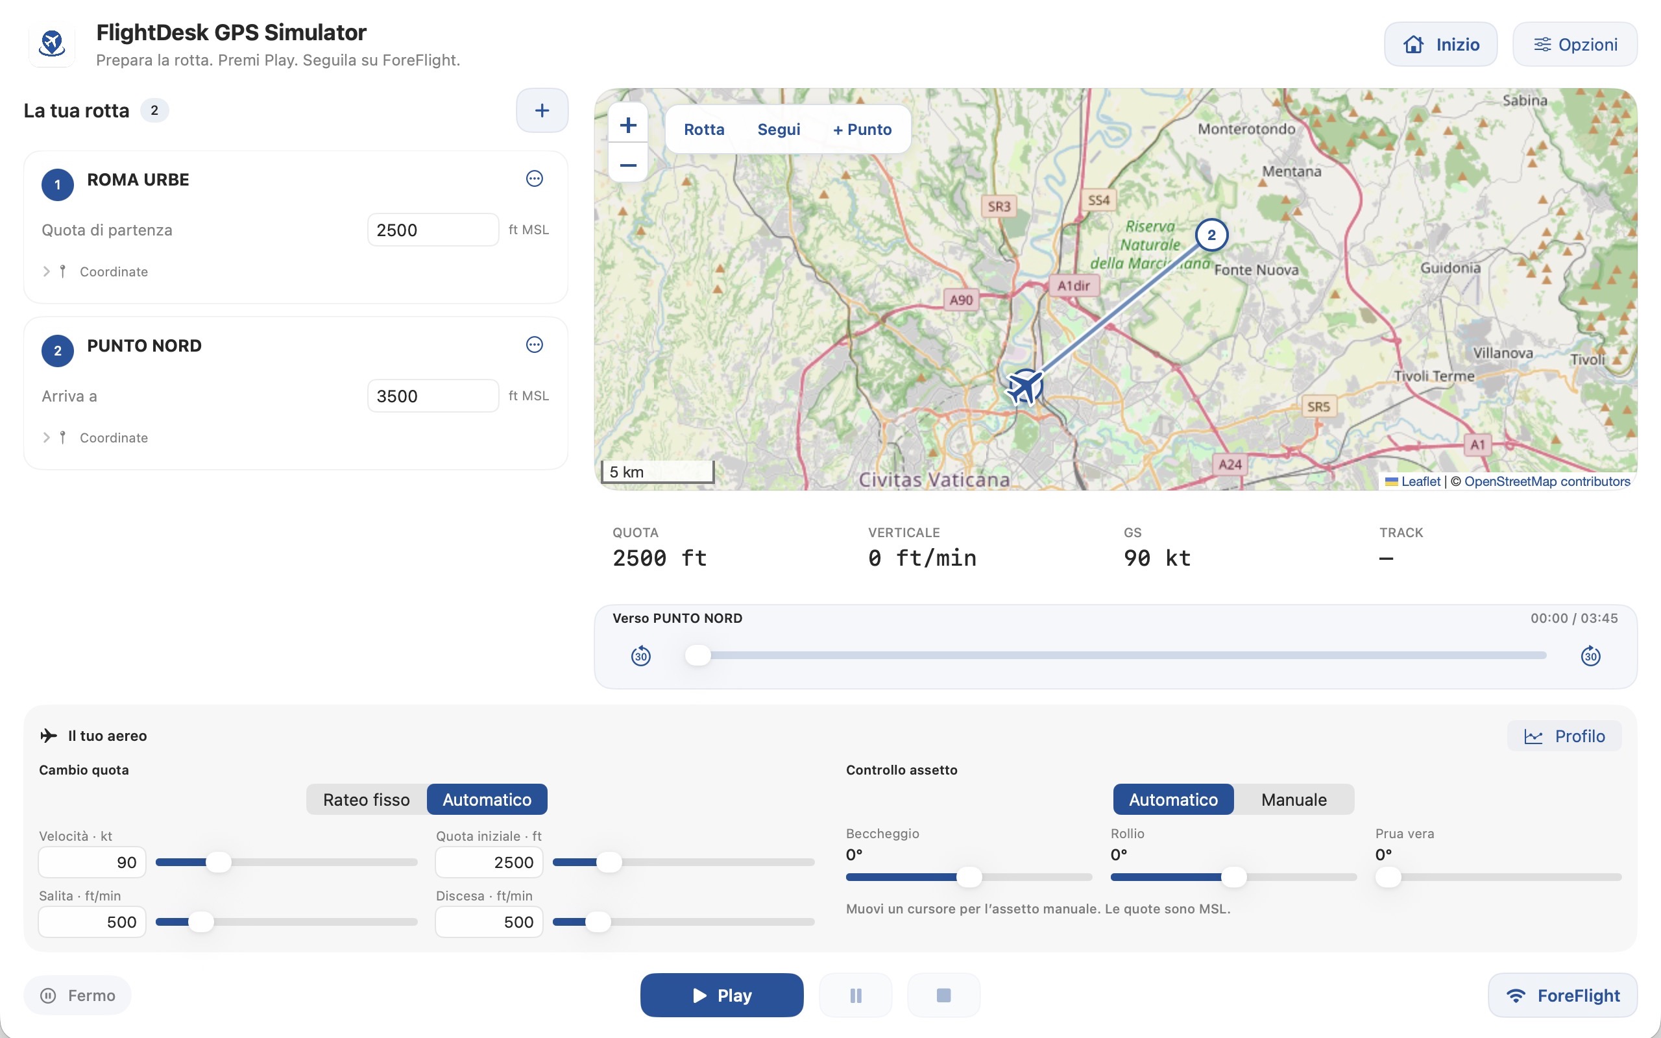Click the Velocità kt input field

point(92,862)
